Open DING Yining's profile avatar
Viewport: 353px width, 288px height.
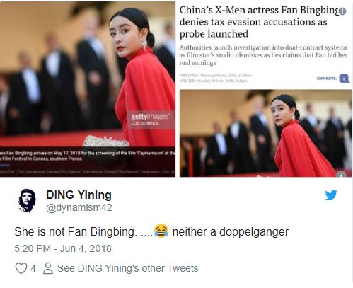point(27,200)
